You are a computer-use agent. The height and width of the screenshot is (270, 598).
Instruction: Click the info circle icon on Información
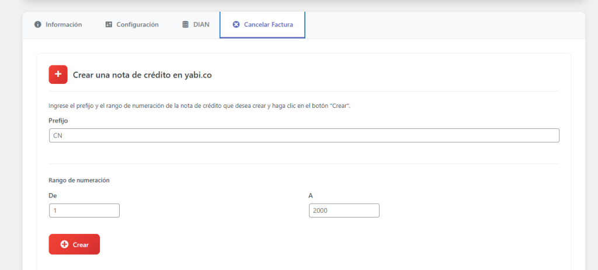click(38, 24)
